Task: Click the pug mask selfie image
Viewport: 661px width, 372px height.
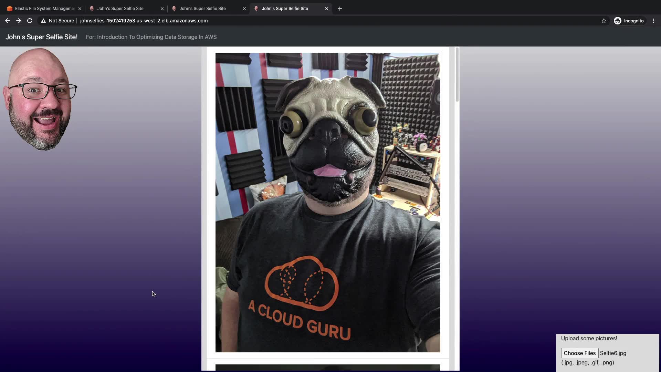Action: [327, 202]
